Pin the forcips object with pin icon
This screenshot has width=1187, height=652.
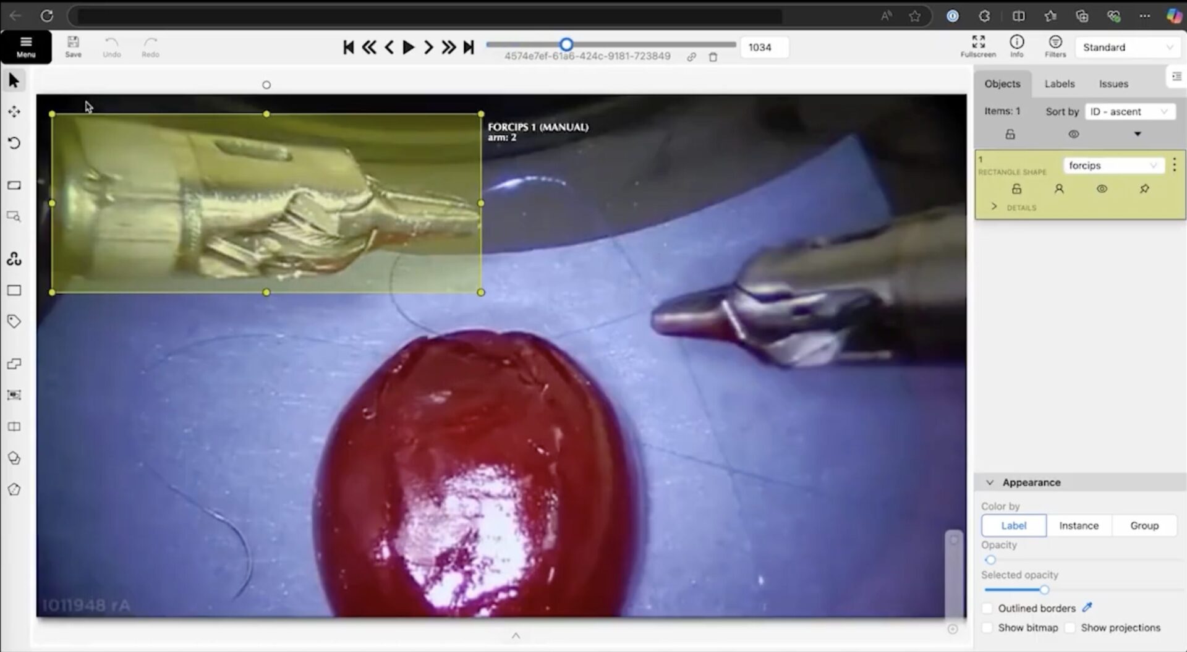1144,189
